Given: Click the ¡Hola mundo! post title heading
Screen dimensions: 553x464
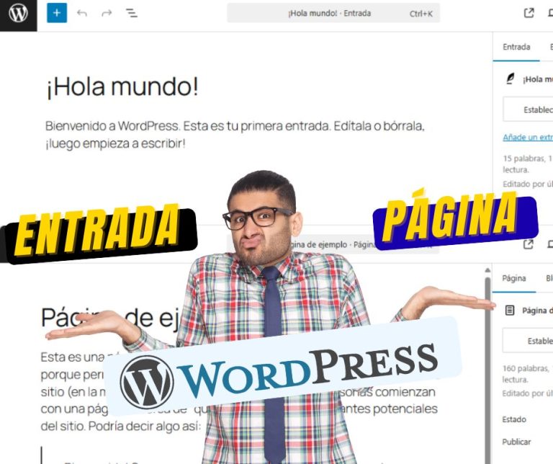Looking at the screenshot, I should point(122,86).
